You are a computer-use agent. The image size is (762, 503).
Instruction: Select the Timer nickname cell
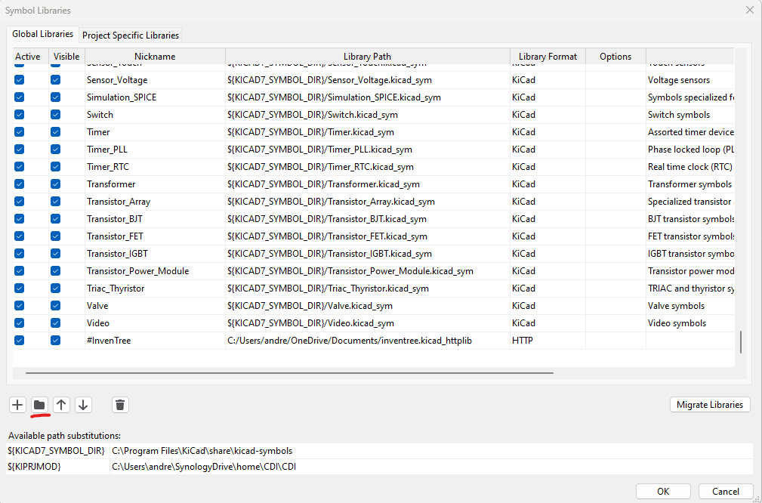tap(155, 132)
